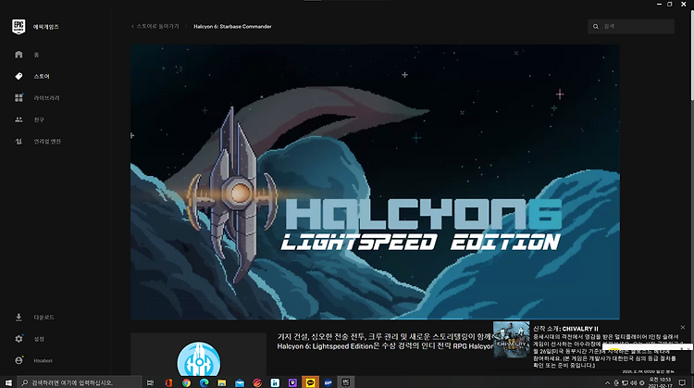694x388 pixels.
Task: Click the Chivalry II notification thumbnail
Action: point(511,340)
